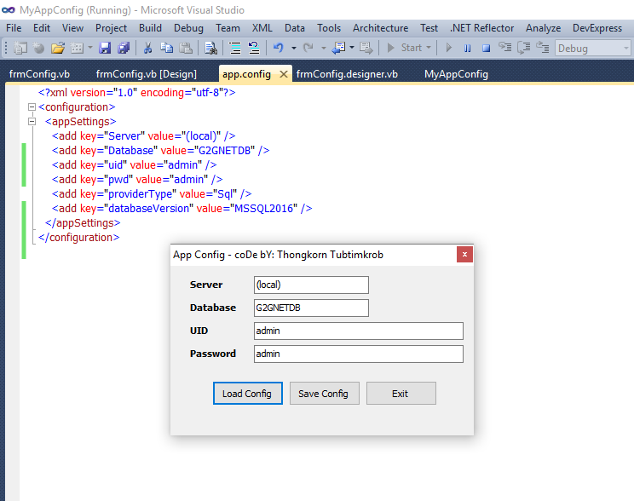Click the Load Config button
Image resolution: width=634 pixels, height=501 pixels.
click(247, 394)
